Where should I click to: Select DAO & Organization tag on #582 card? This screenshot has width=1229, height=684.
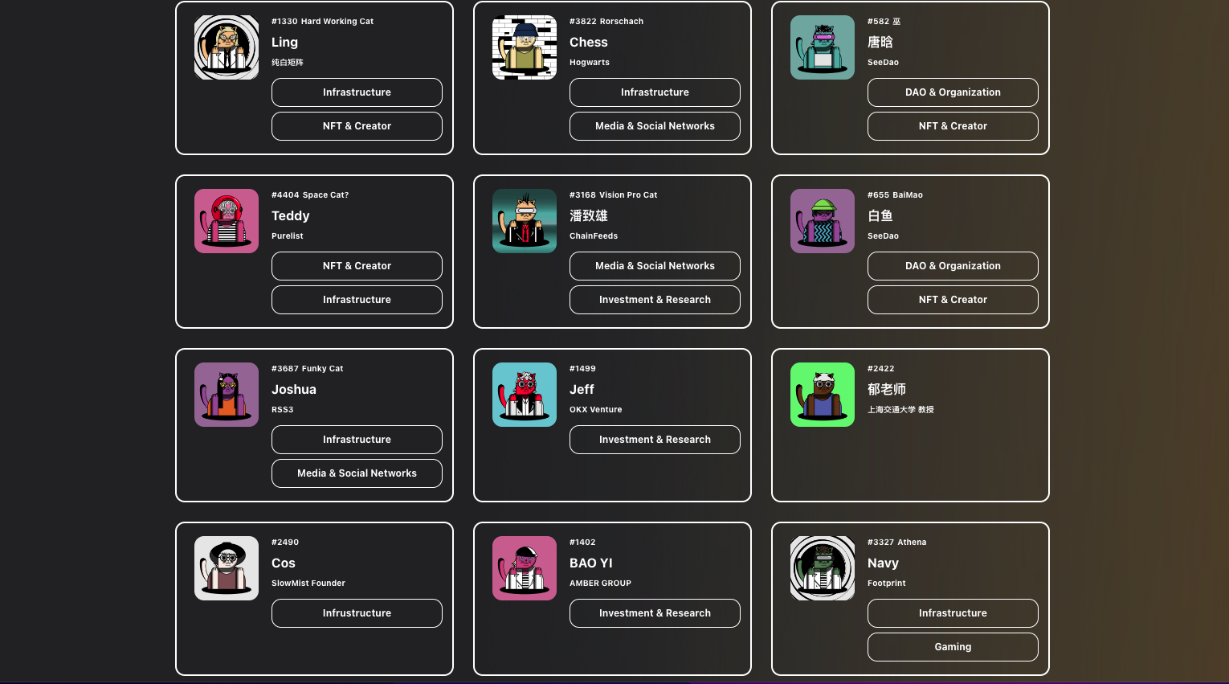953,92
